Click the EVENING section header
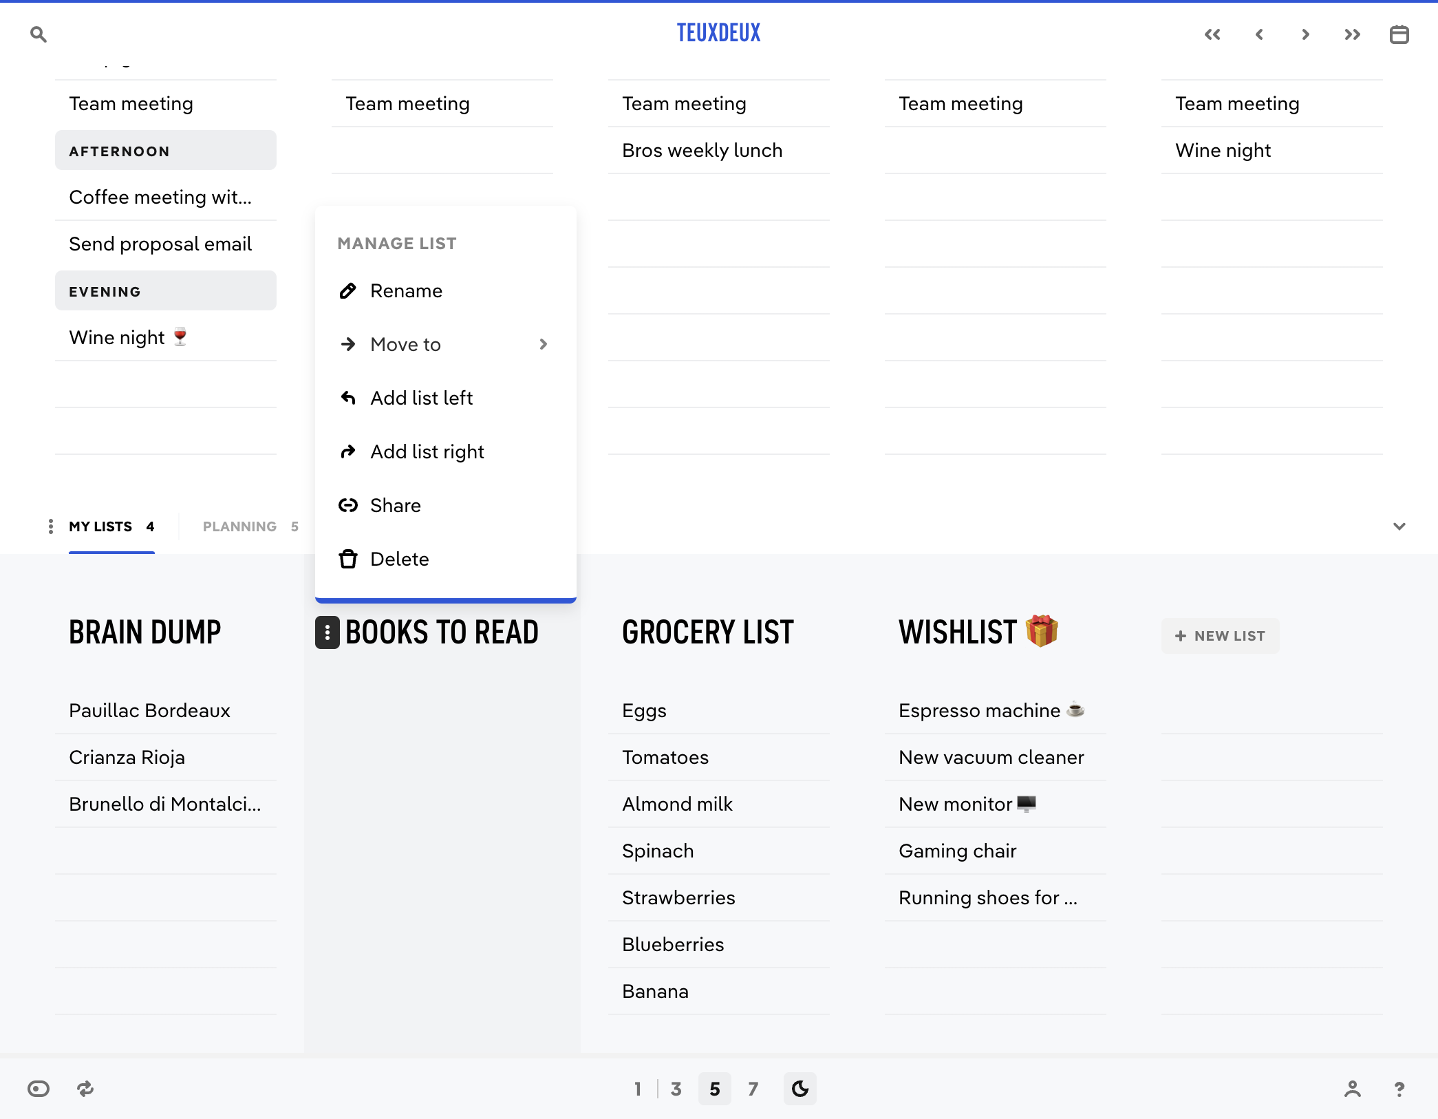 (166, 291)
